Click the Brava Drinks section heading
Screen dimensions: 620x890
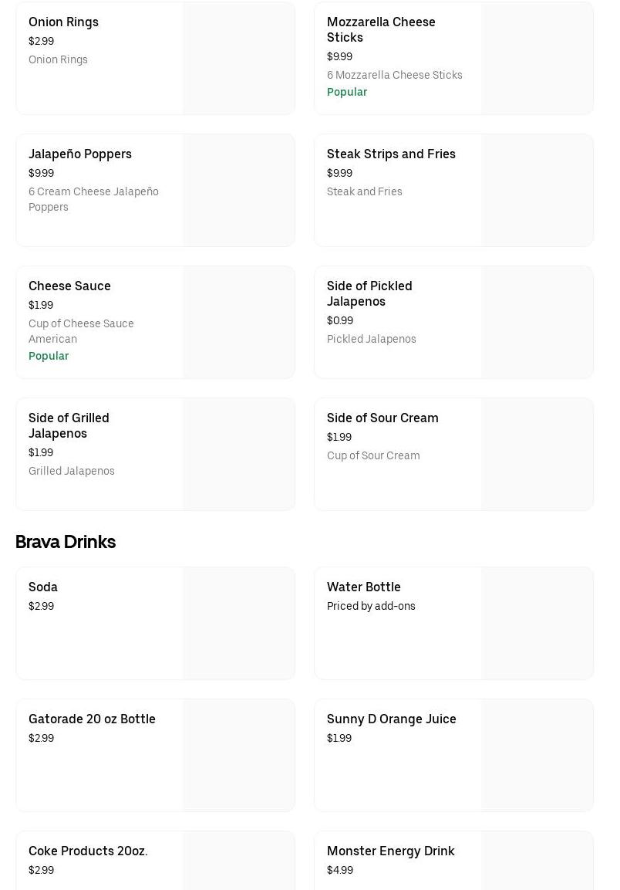click(66, 542)
